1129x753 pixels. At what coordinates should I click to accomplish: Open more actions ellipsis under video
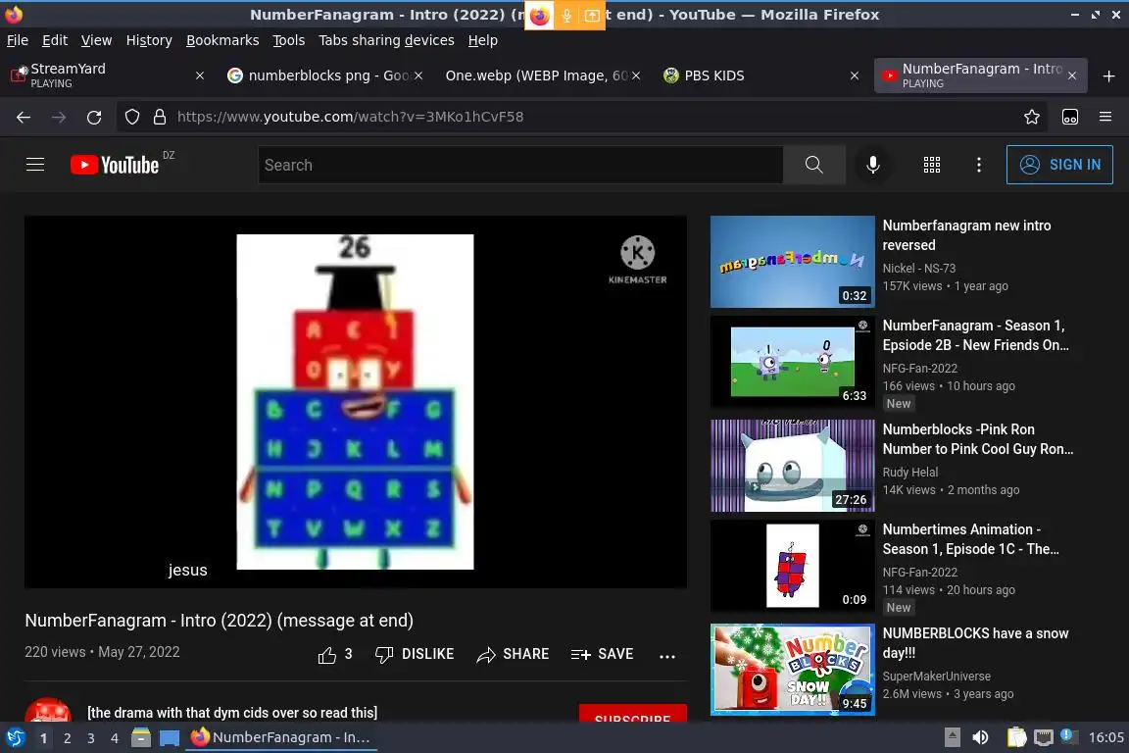667,656
